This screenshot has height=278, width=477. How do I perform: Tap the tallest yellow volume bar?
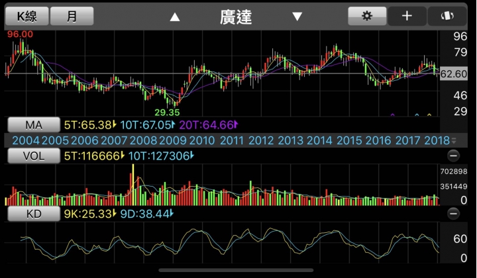point(133,185)
